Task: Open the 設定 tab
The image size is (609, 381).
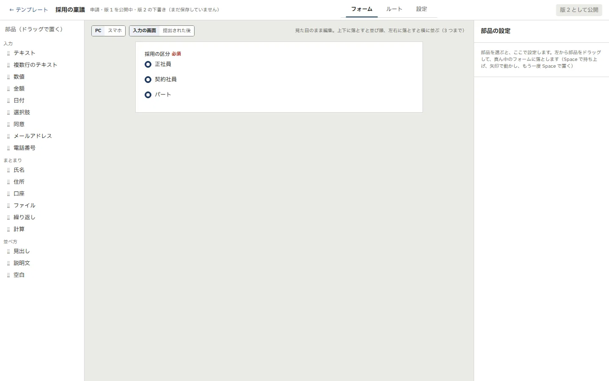Action: (422, 9)
